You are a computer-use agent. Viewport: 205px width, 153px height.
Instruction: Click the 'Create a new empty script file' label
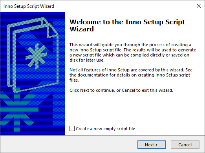105,129
